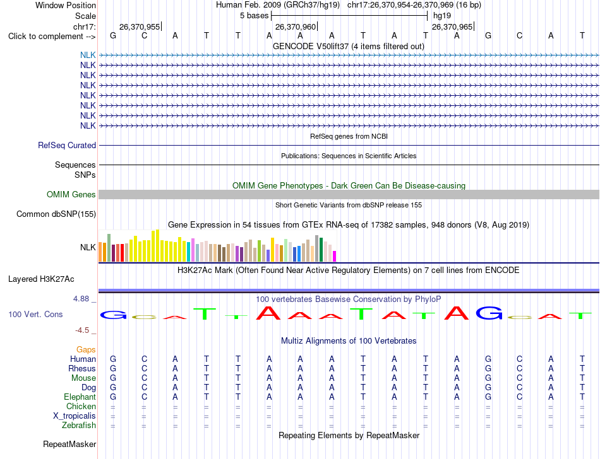The width and height of the screenshot is (600, 459).
Task: Click the 4.88 PhyloP upper limit value
Action: [x=81, y=299]
